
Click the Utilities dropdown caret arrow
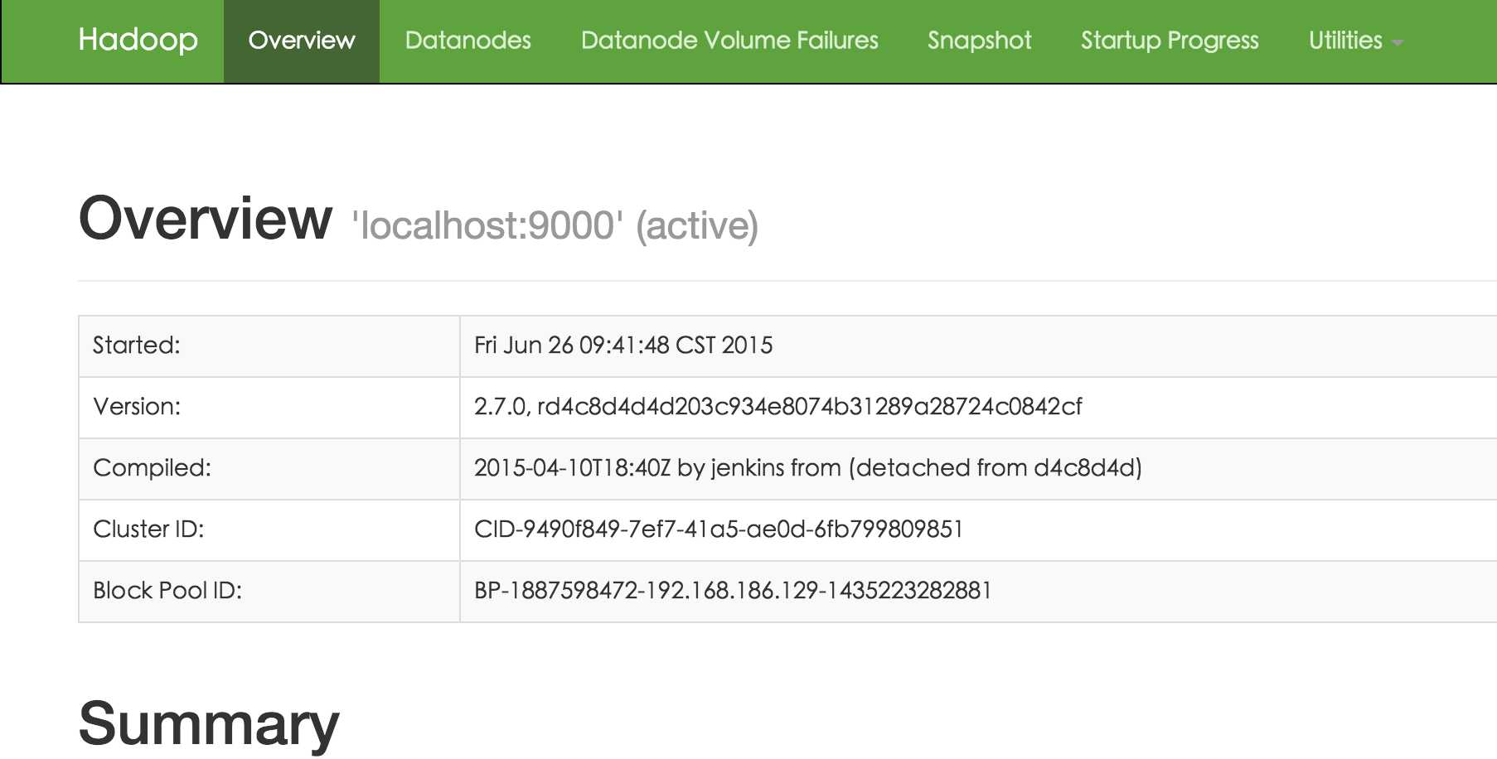click(1398, 43)
